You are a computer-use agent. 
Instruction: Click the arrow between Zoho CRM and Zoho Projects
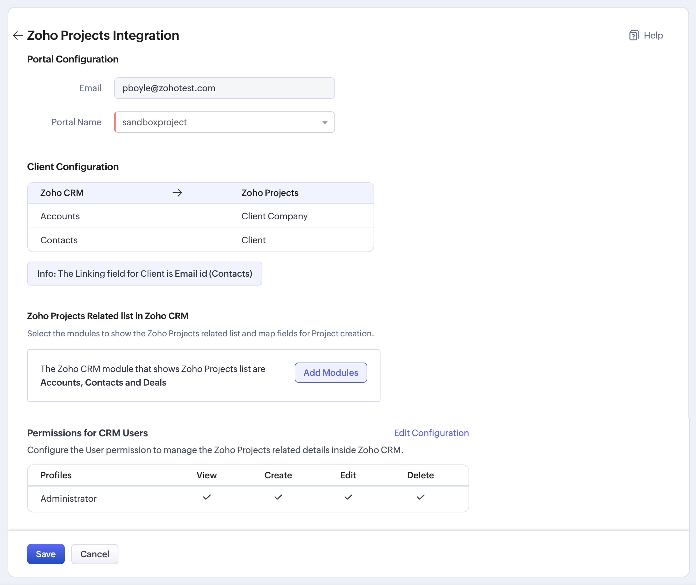pos(177,193)
